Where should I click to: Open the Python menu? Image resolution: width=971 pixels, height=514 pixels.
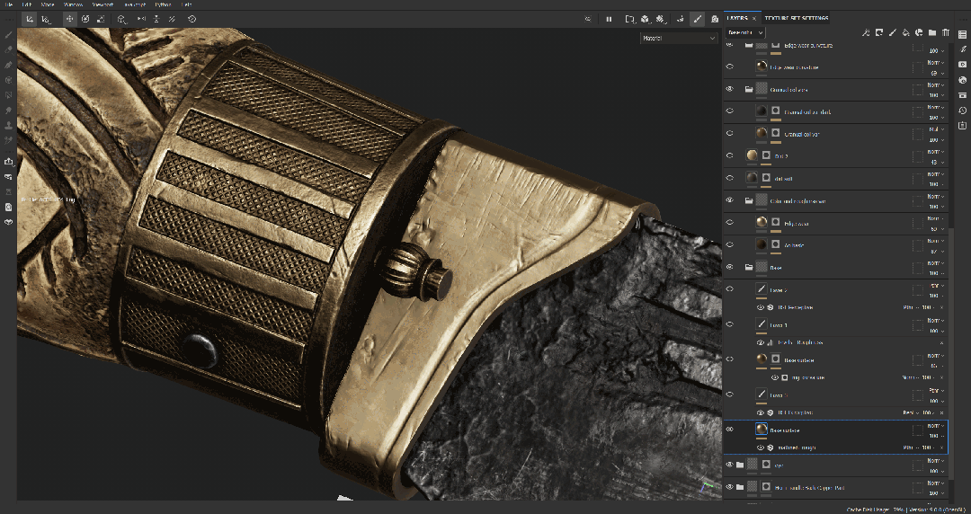pyautogui.click(x=163, y=4)
